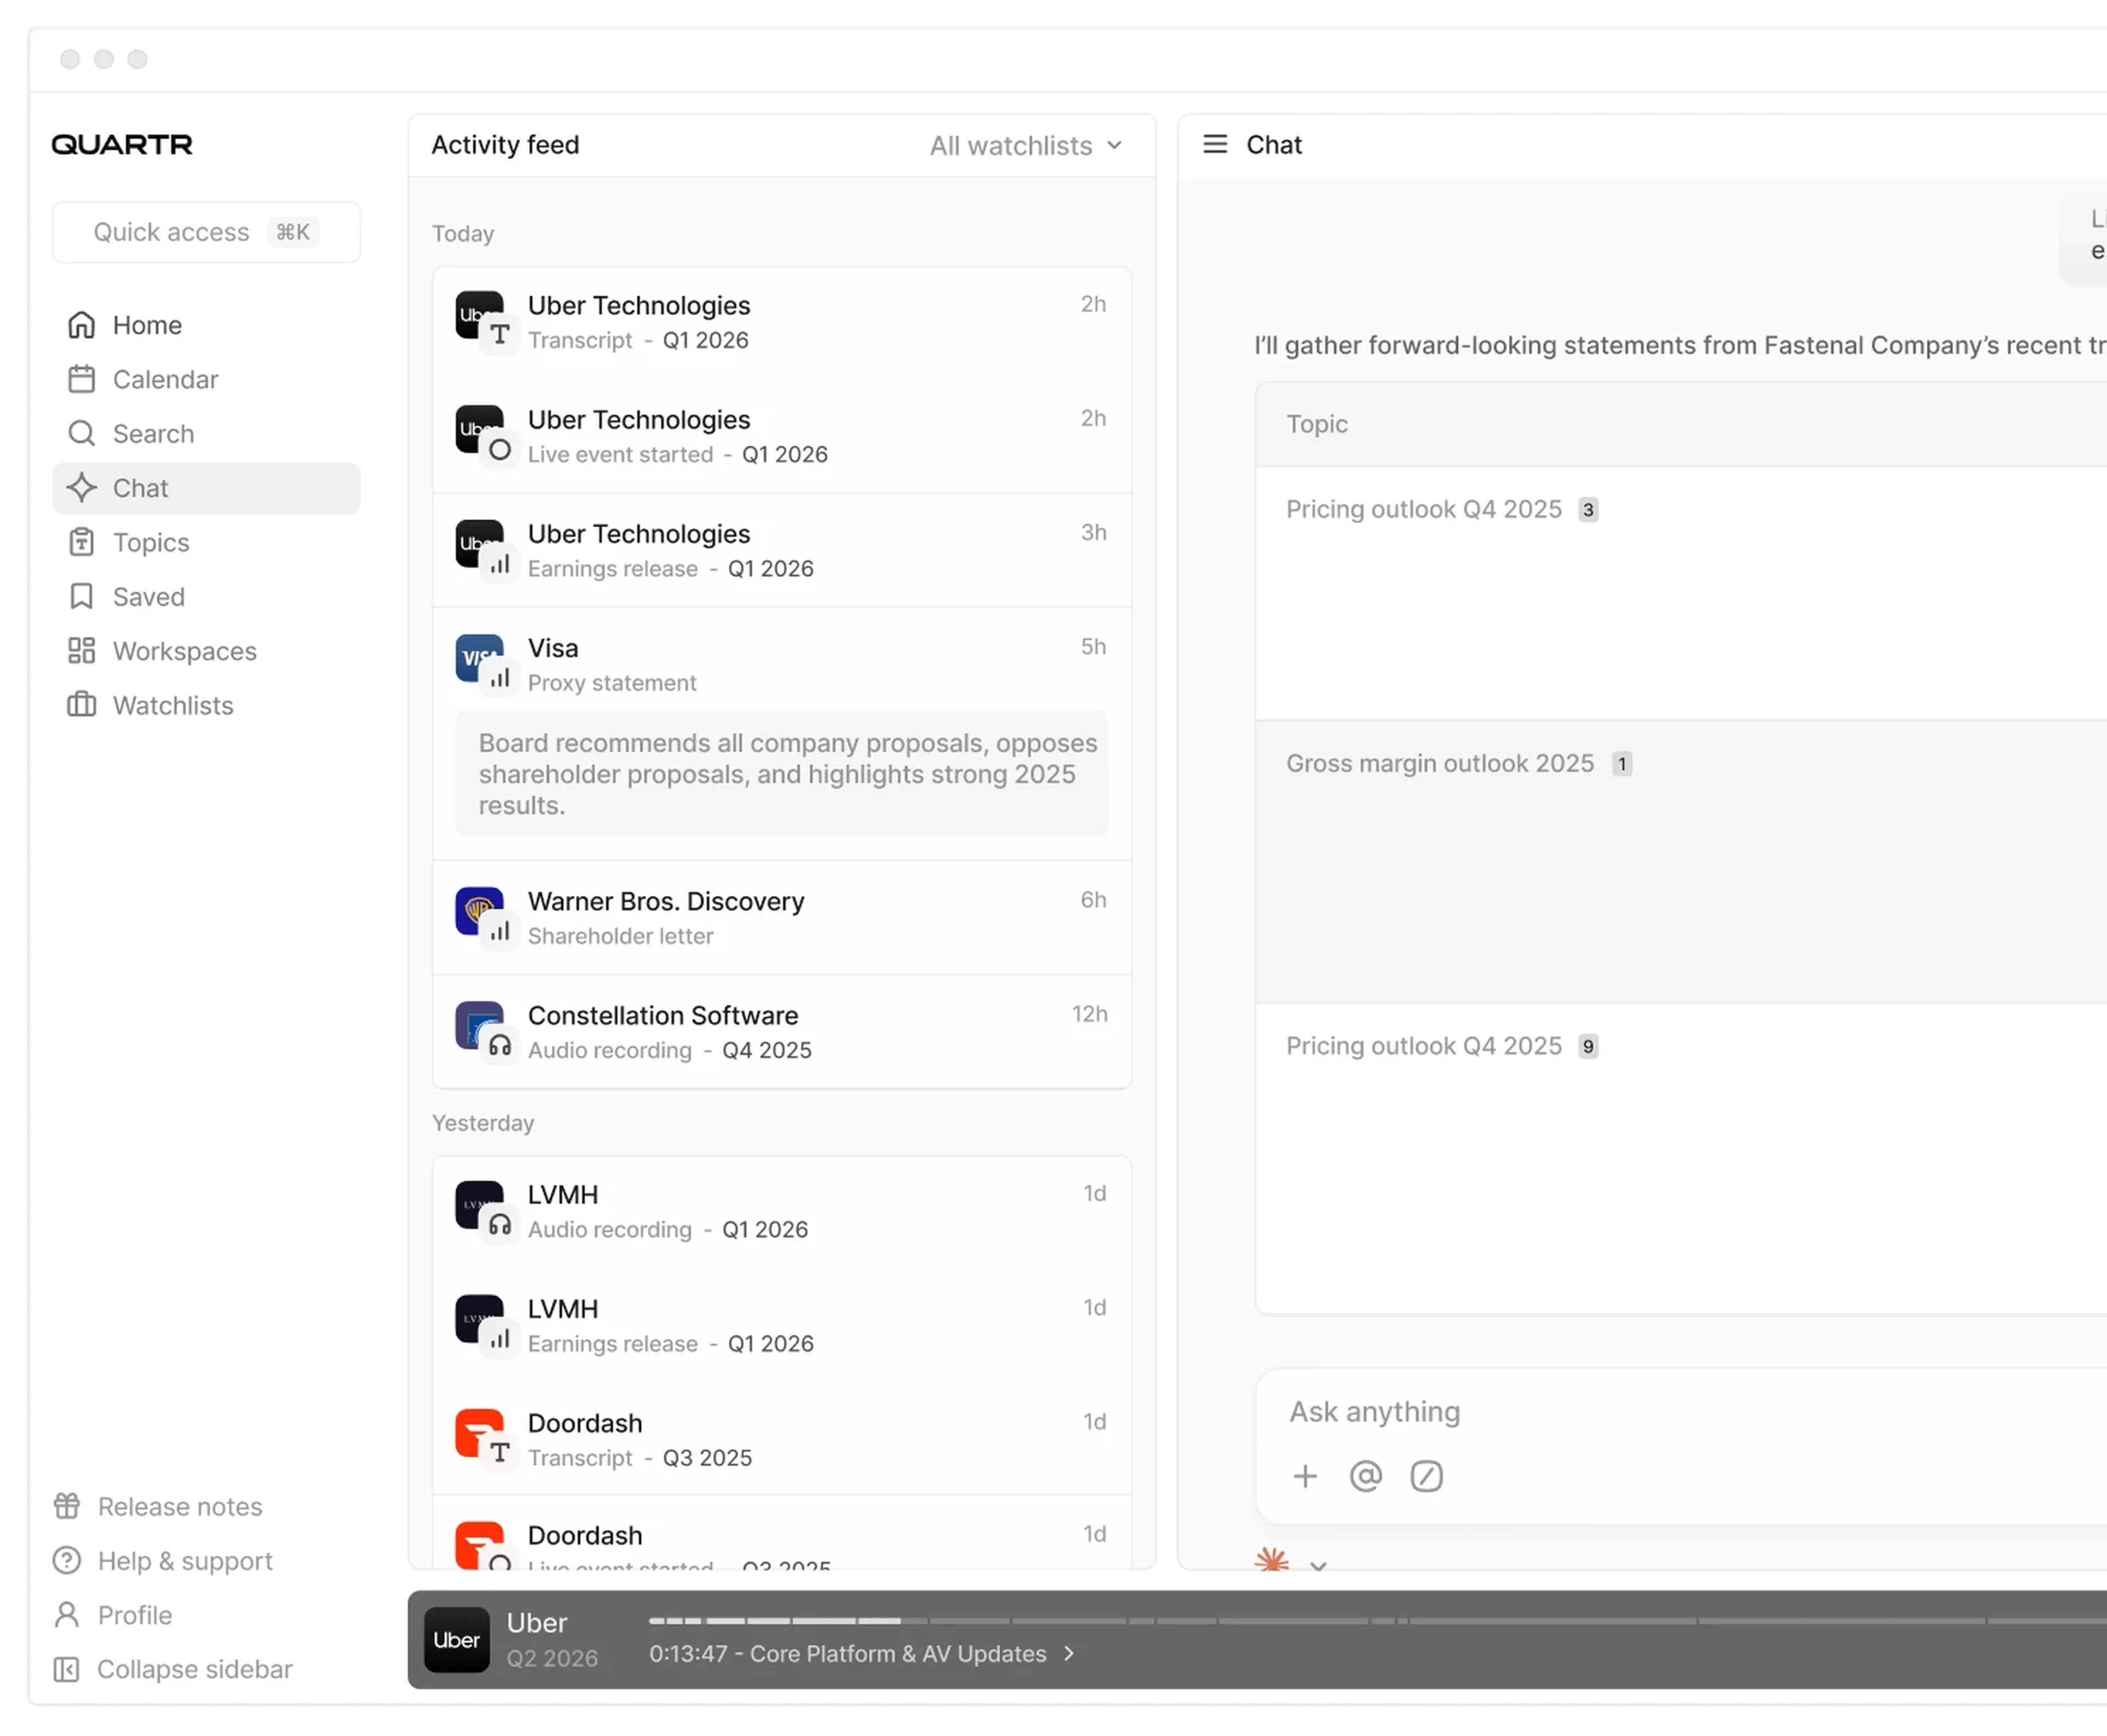
Task: Click the Search magnifier icon
Action: pyautogui.click(x=81, y=433)
